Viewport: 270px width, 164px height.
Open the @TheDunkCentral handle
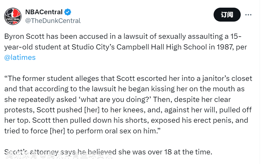click(53, 20)
